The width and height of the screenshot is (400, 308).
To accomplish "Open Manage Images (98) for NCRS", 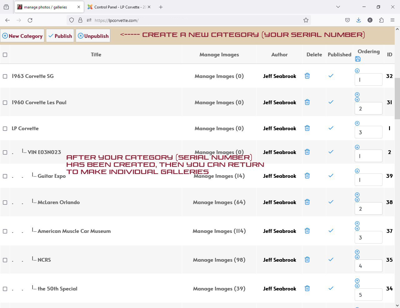I will [x=219, y=260].
